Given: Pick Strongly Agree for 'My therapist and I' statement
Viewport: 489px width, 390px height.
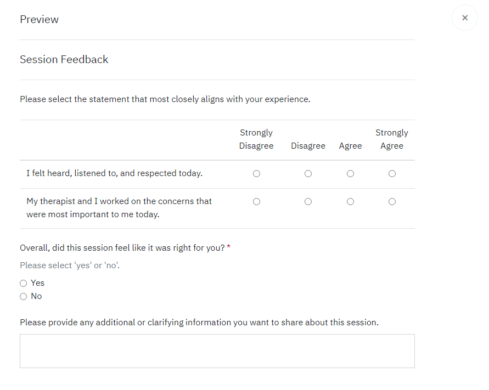Looking at the screenshot, I should (392, 202).
